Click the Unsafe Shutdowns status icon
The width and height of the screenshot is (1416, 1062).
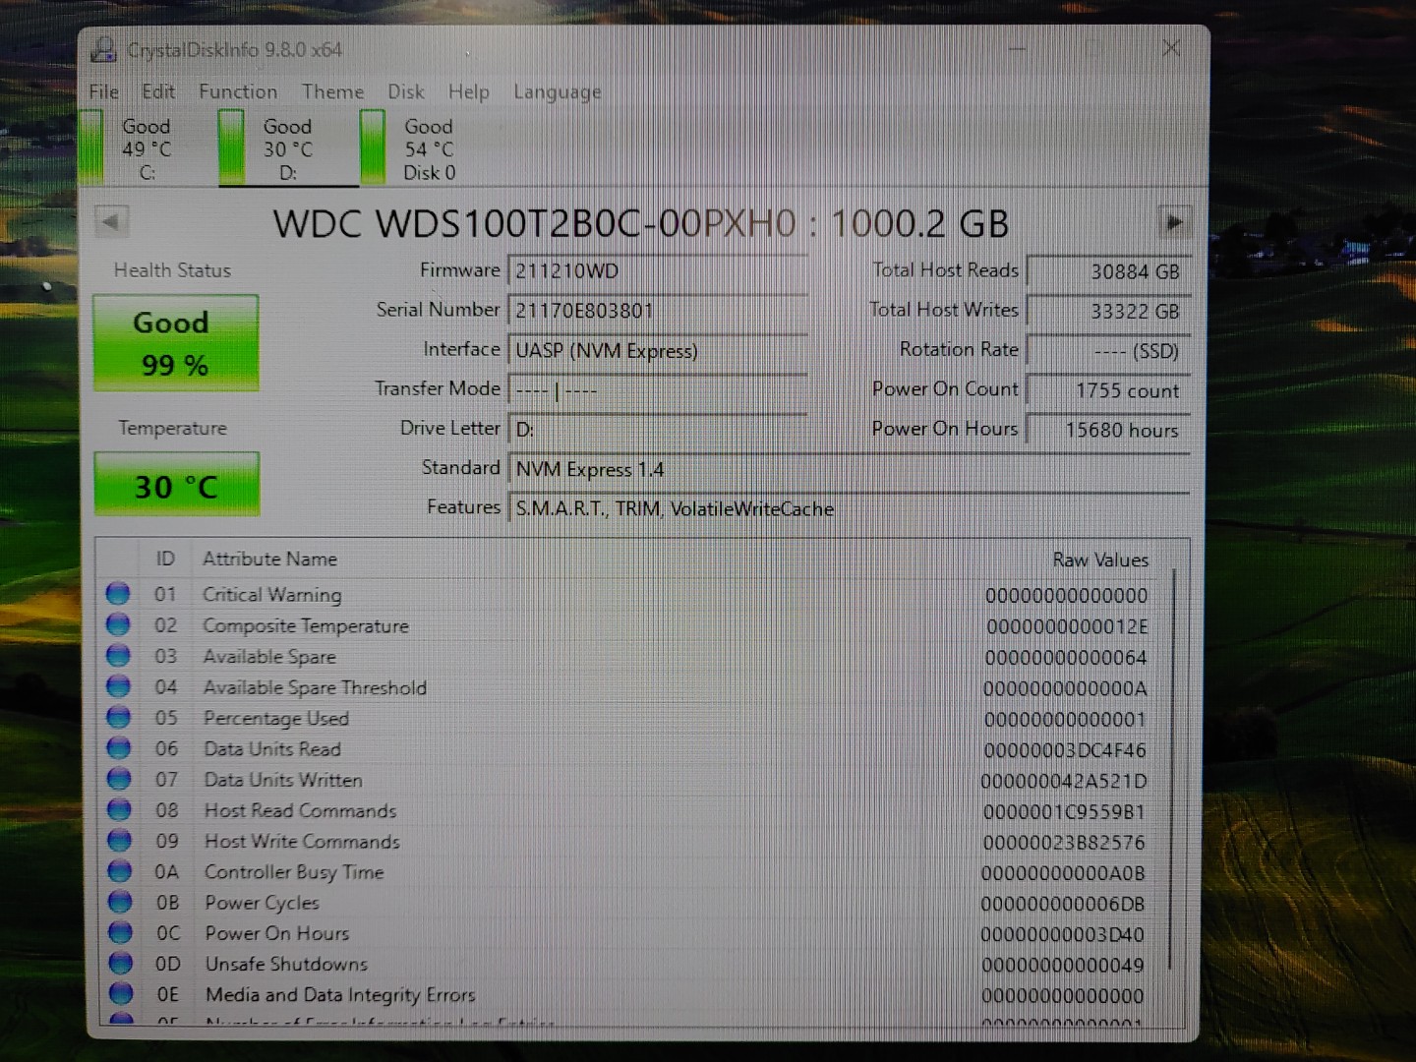(121, 964)
